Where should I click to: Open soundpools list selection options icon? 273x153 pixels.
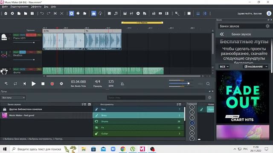tap(84, 104)
